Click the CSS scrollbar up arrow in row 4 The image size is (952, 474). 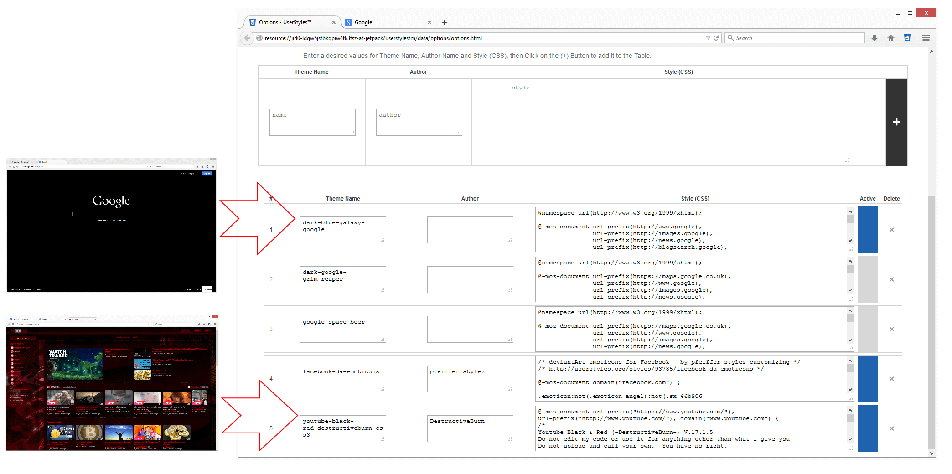pyautogui.click(x=850, y=361)
